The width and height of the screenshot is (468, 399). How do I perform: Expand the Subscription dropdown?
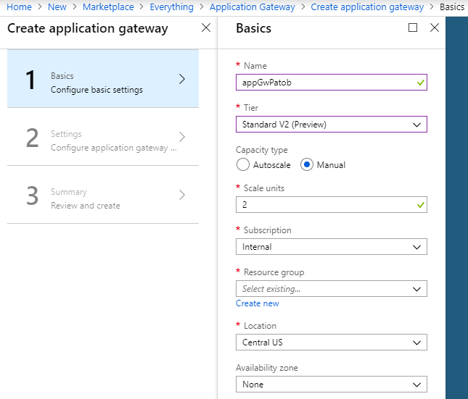point(332,246)
